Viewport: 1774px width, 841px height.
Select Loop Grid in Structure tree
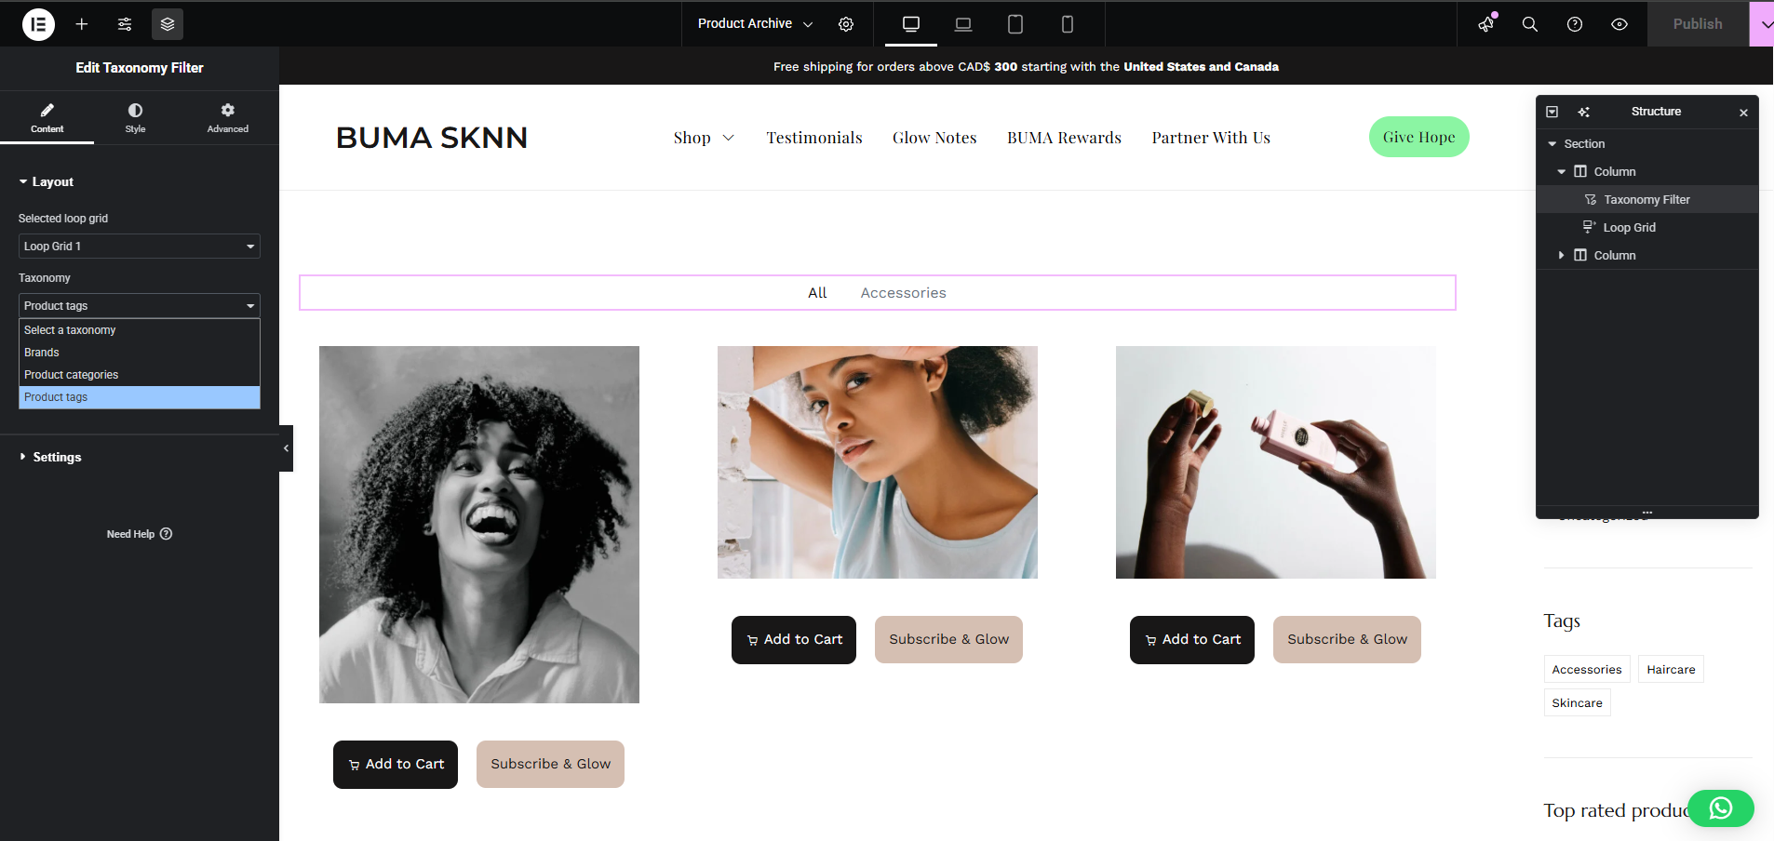(x=1646, y=227)
